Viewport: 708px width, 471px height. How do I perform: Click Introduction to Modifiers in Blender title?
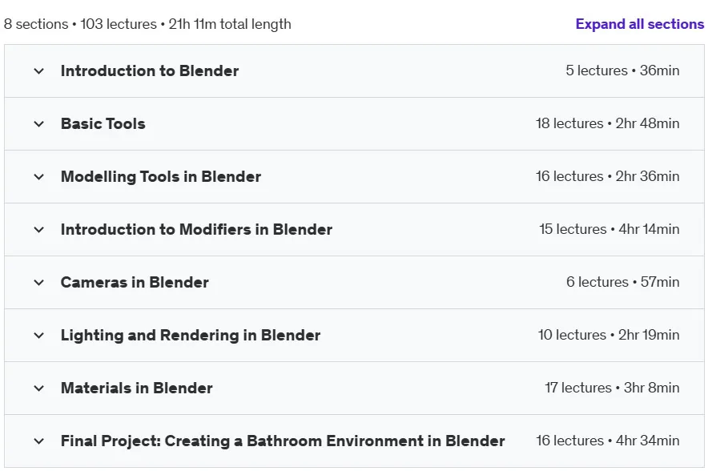click(x=196, y=229)
